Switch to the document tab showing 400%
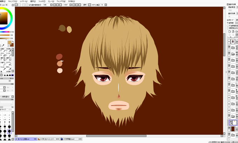 (49, 139)
